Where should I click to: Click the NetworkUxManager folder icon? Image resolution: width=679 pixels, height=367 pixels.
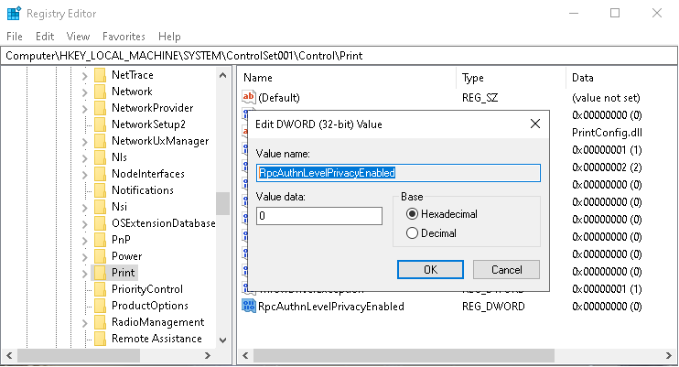tap(100, 141)
